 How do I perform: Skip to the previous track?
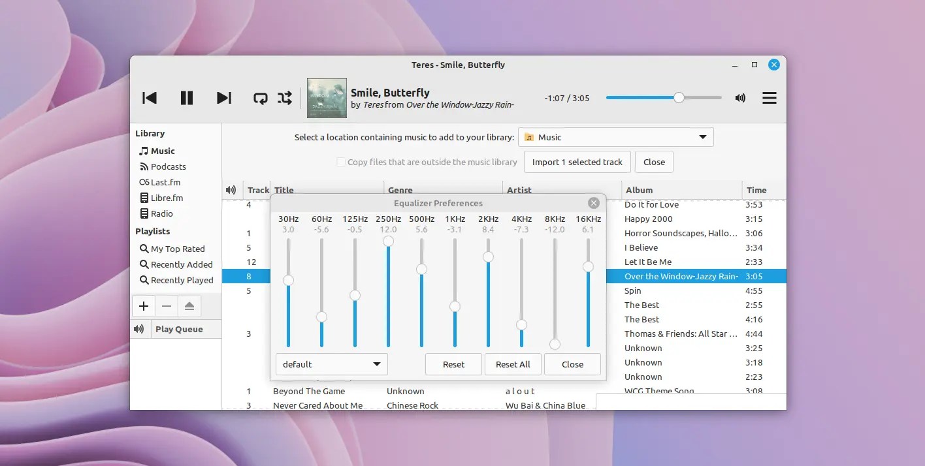(149, 98)
